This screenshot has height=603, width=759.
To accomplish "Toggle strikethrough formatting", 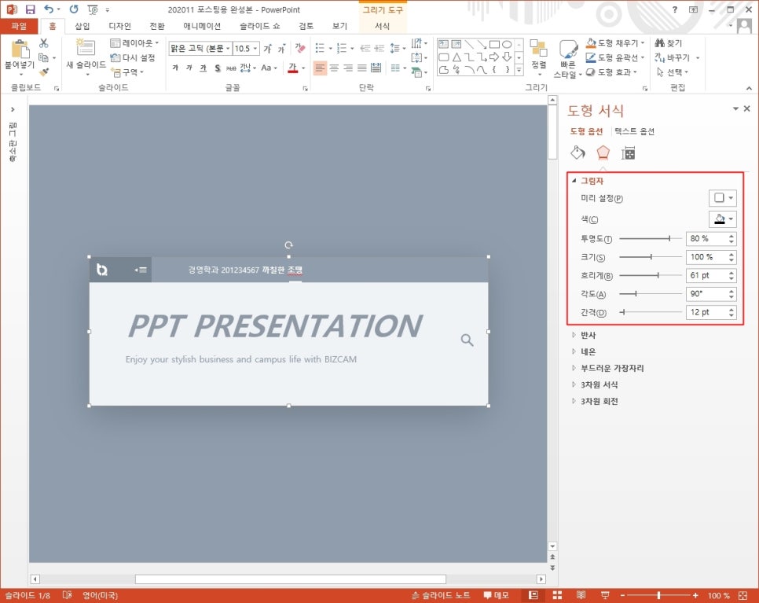I will pyautogui.click(x=231, y=68).
